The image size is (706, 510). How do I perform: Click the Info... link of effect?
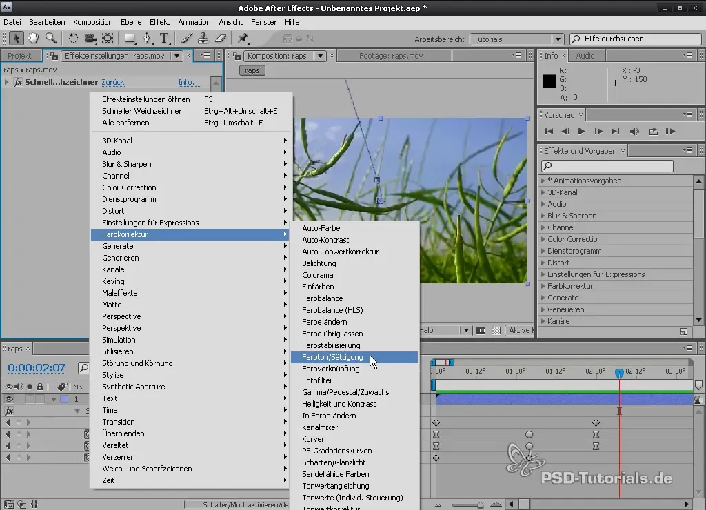189,82
